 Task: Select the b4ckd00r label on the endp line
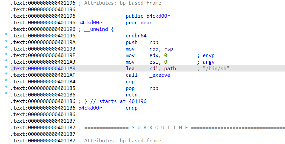coord(90,108)
